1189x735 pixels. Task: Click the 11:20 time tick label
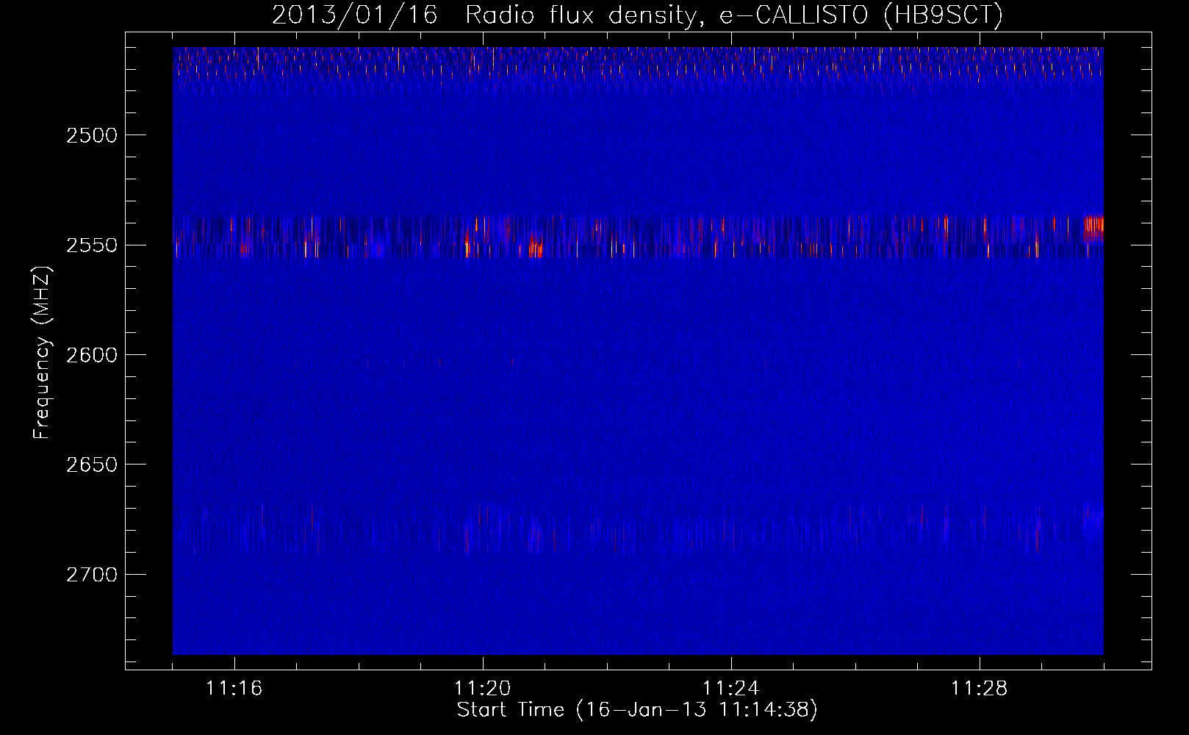coord(483,689)
